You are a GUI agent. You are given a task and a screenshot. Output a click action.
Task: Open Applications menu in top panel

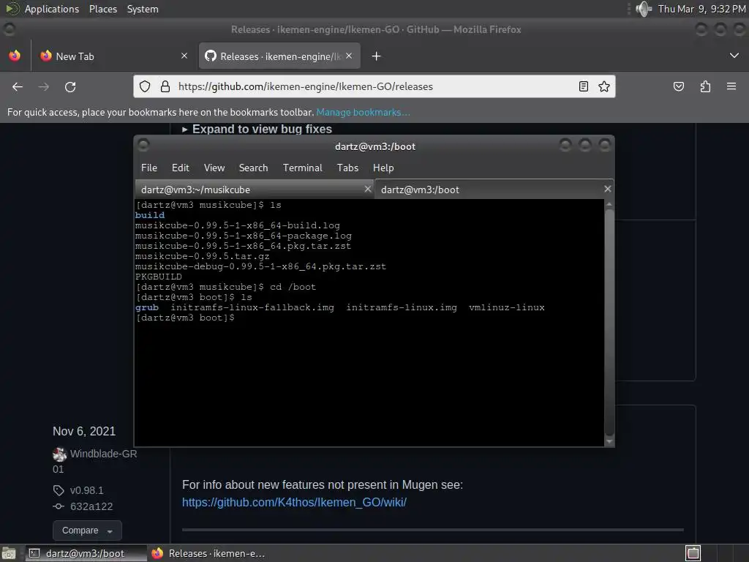click(52, 9)
